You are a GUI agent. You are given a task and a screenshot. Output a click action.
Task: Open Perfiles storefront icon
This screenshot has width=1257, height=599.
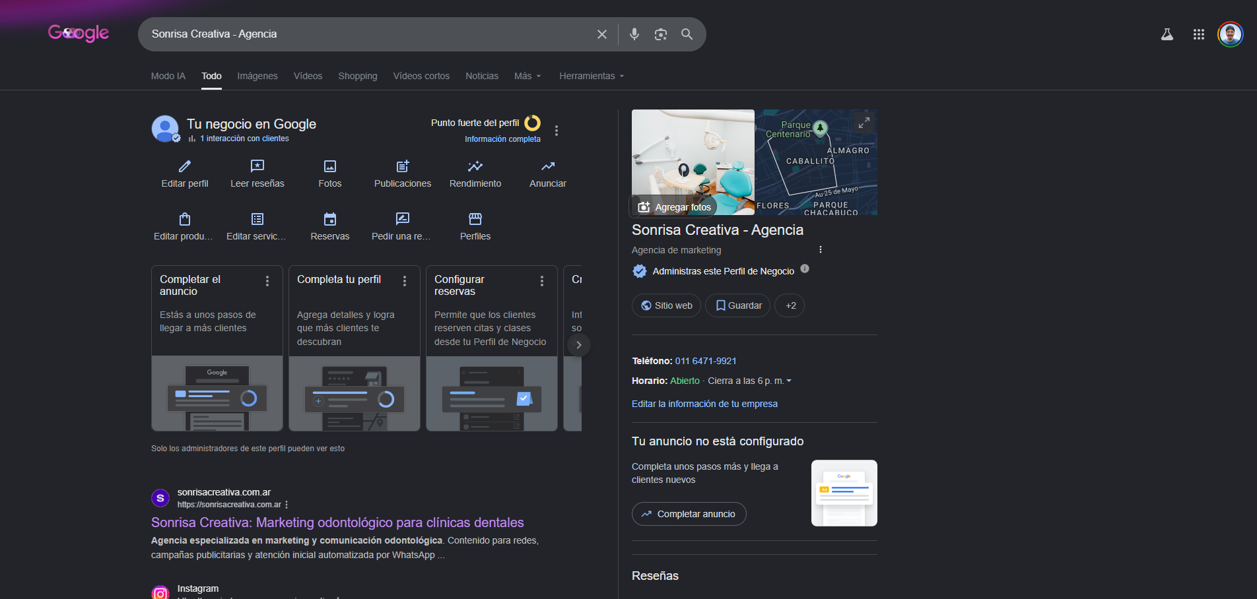point(475,219)
